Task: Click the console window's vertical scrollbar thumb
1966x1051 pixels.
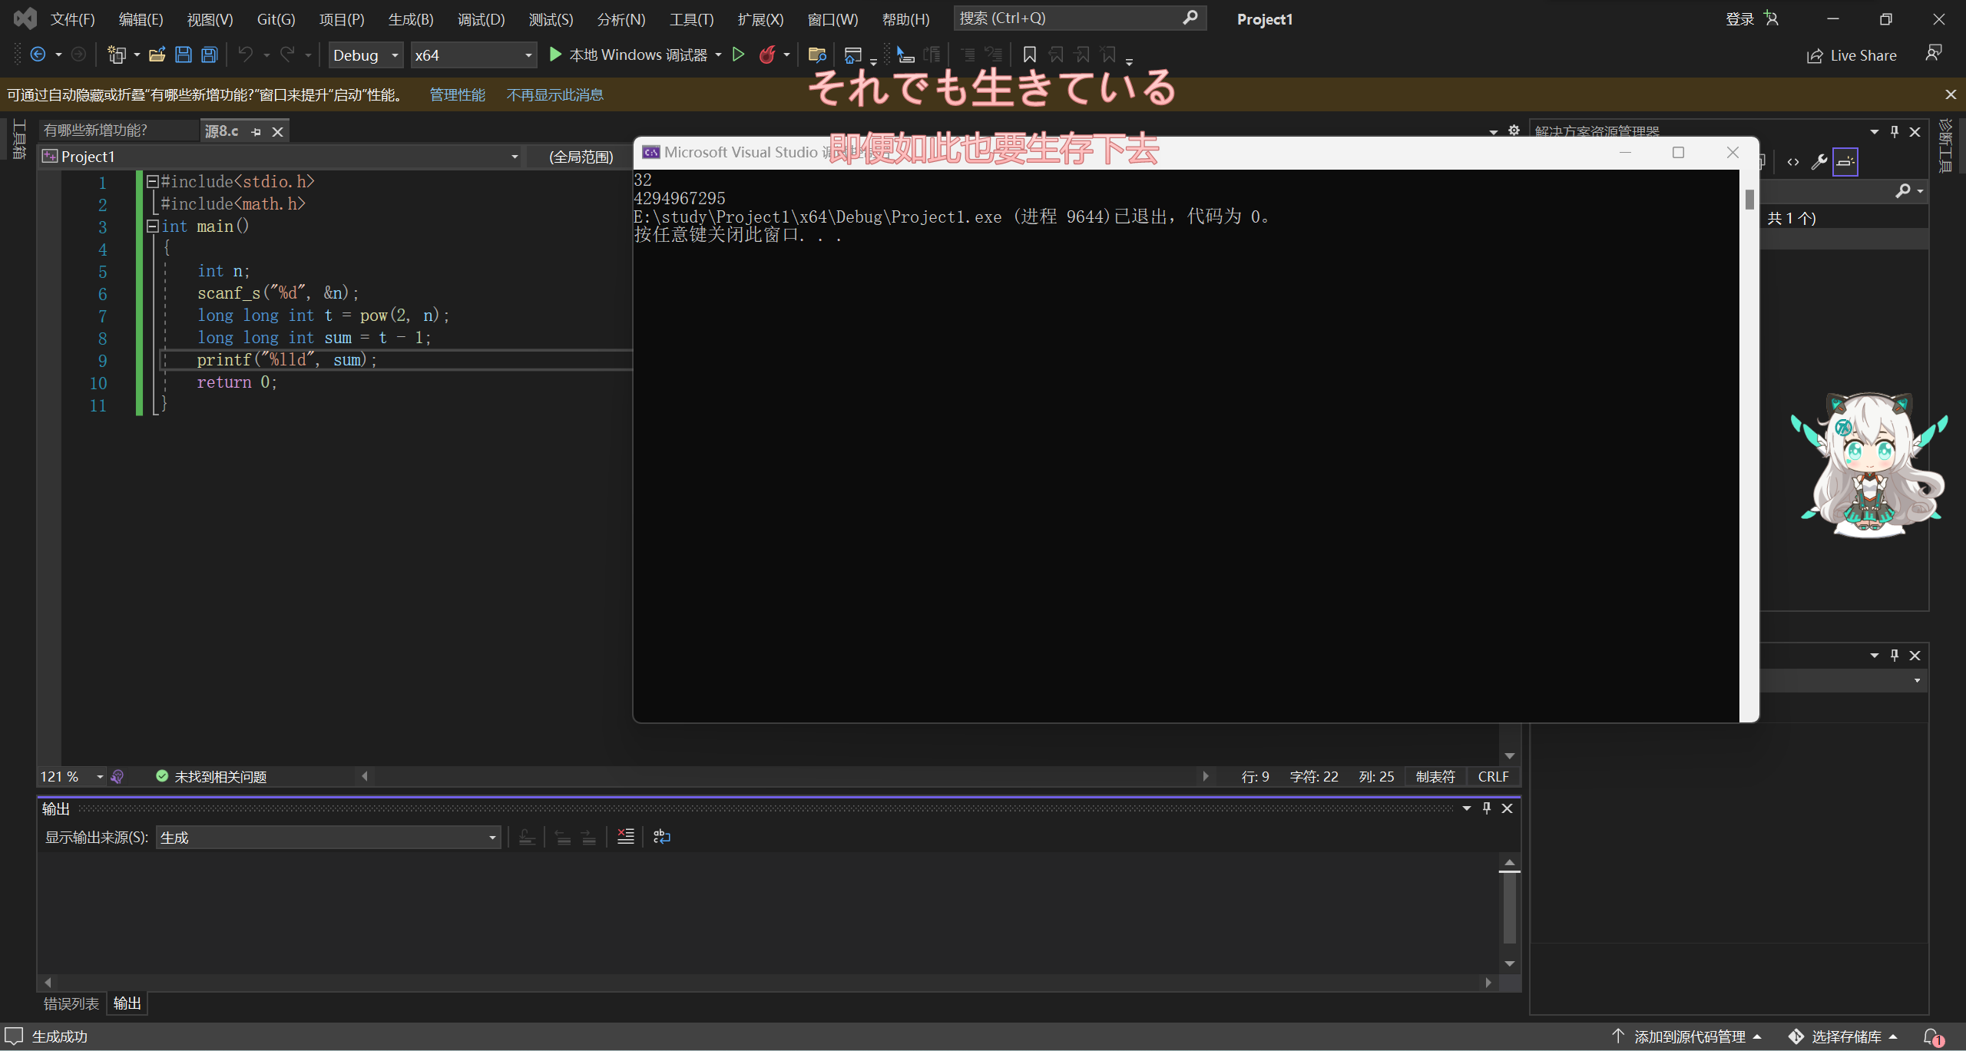Action: [1749, 200]
